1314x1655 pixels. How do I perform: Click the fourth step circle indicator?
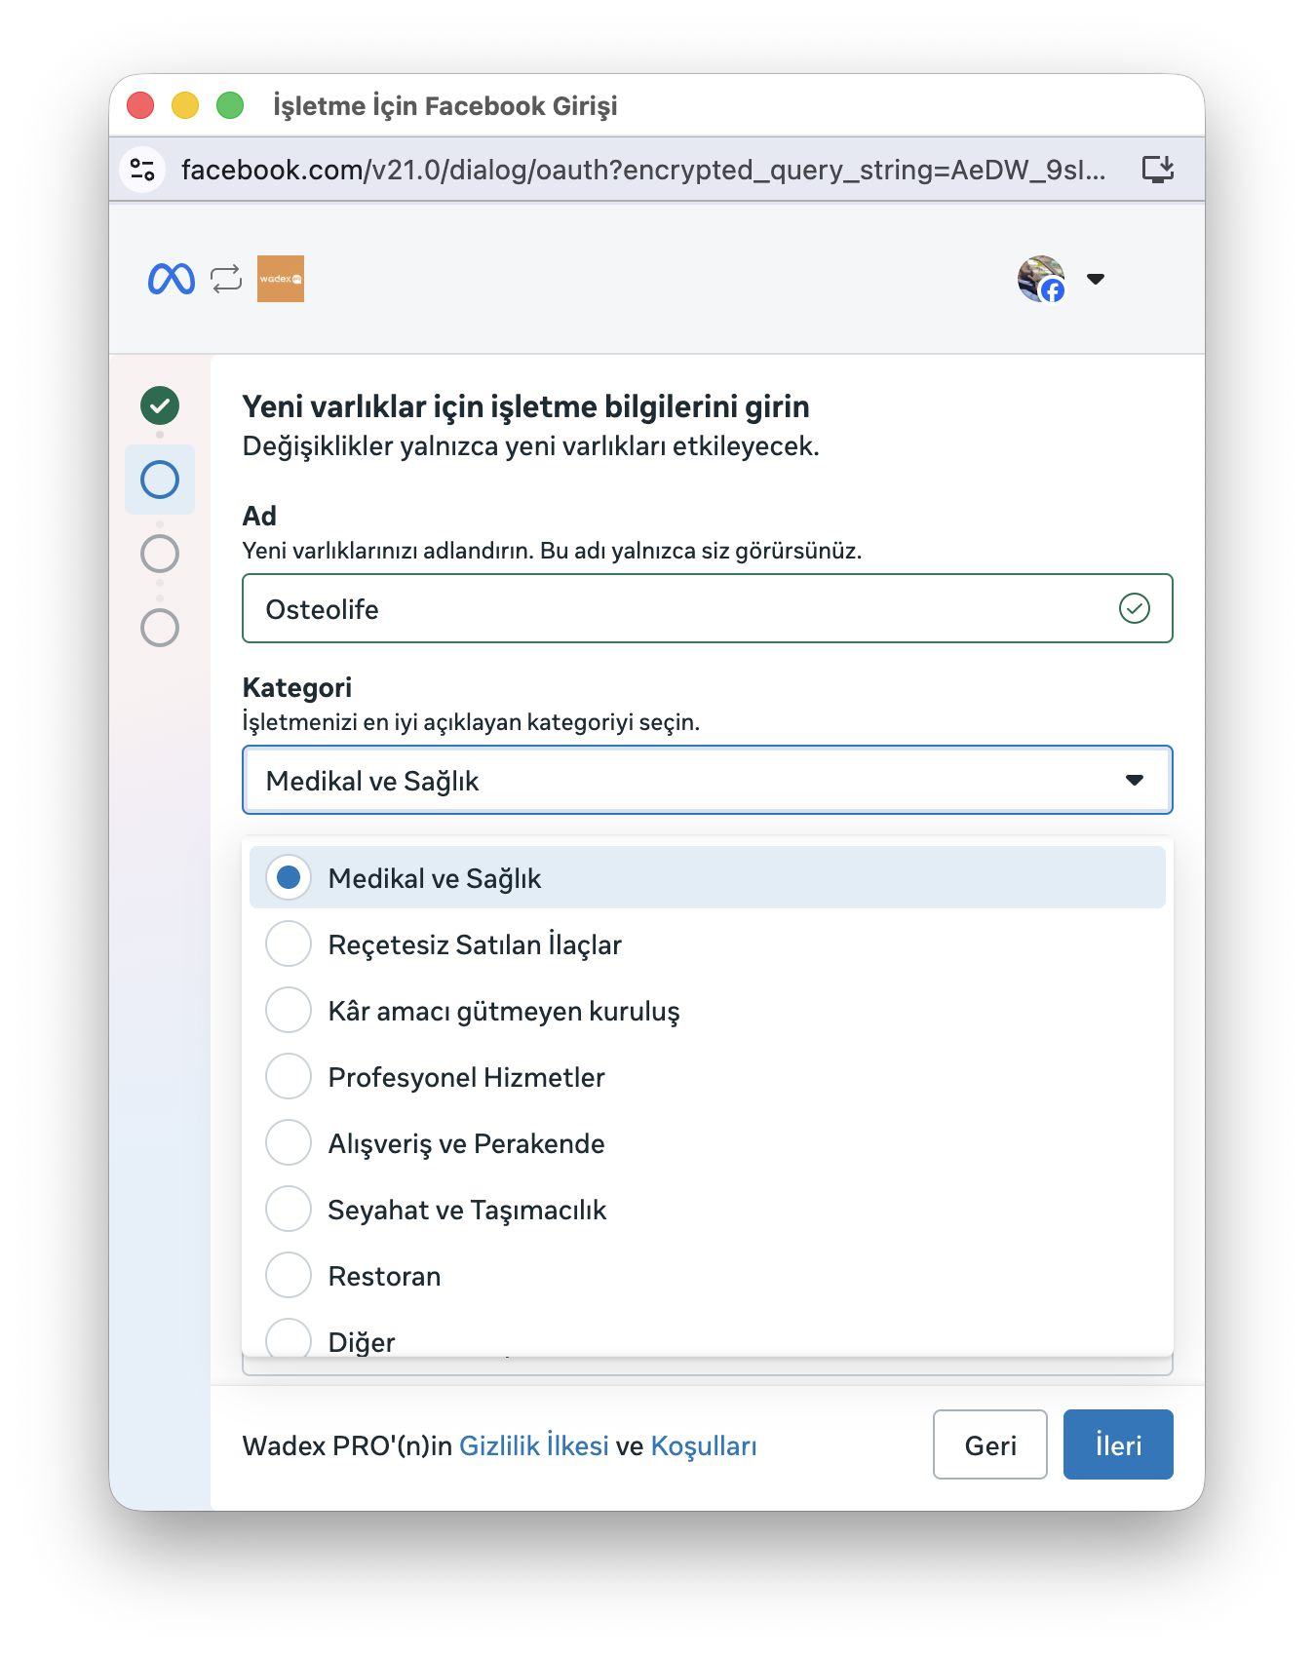160,628
